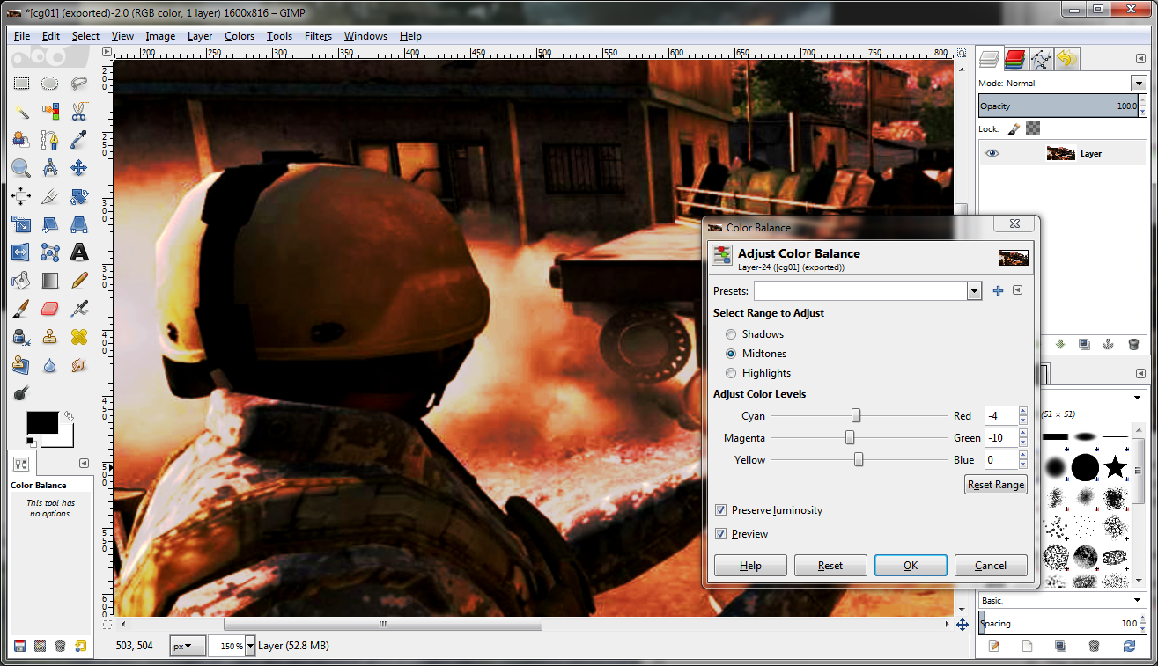Select the Flip tool
The width and height of the screenshot is (1158, 666).
(x=21, y=252)
